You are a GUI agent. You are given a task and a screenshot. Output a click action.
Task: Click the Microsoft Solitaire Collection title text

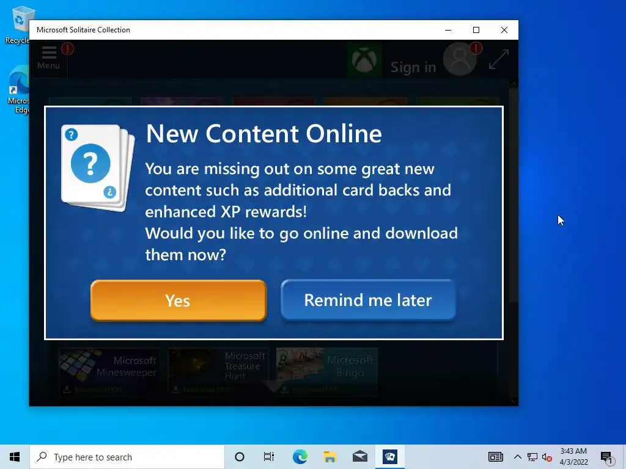click(83, 30)
